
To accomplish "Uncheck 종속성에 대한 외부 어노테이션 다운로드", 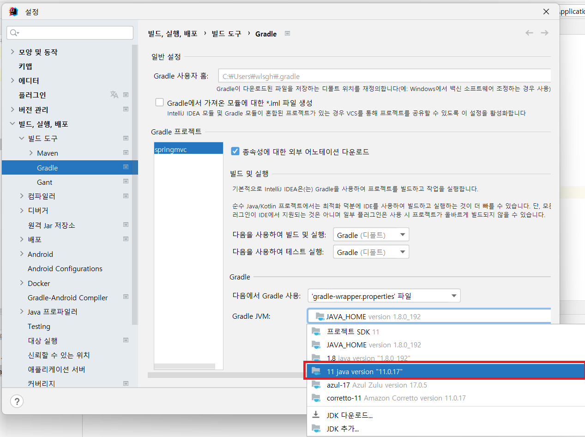I will (x=235, y=151).
